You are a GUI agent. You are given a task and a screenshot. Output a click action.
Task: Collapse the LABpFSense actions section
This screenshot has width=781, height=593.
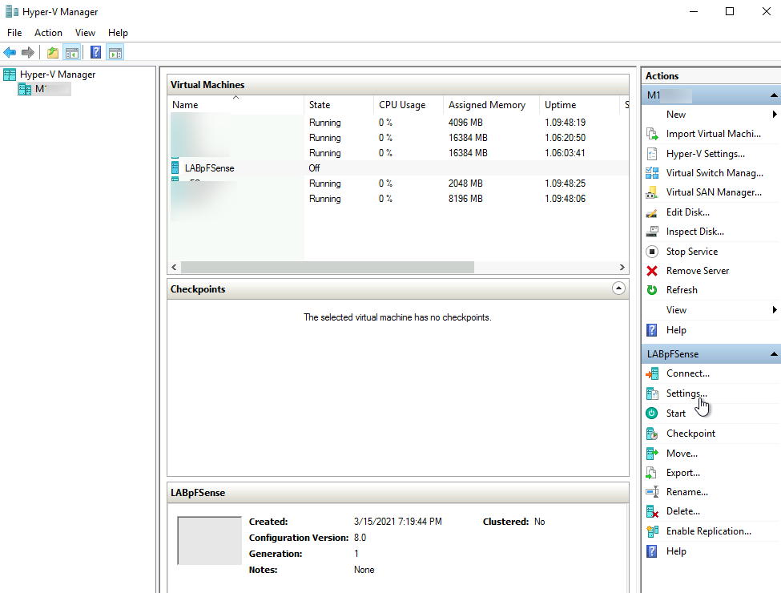[x=774, y=354]
